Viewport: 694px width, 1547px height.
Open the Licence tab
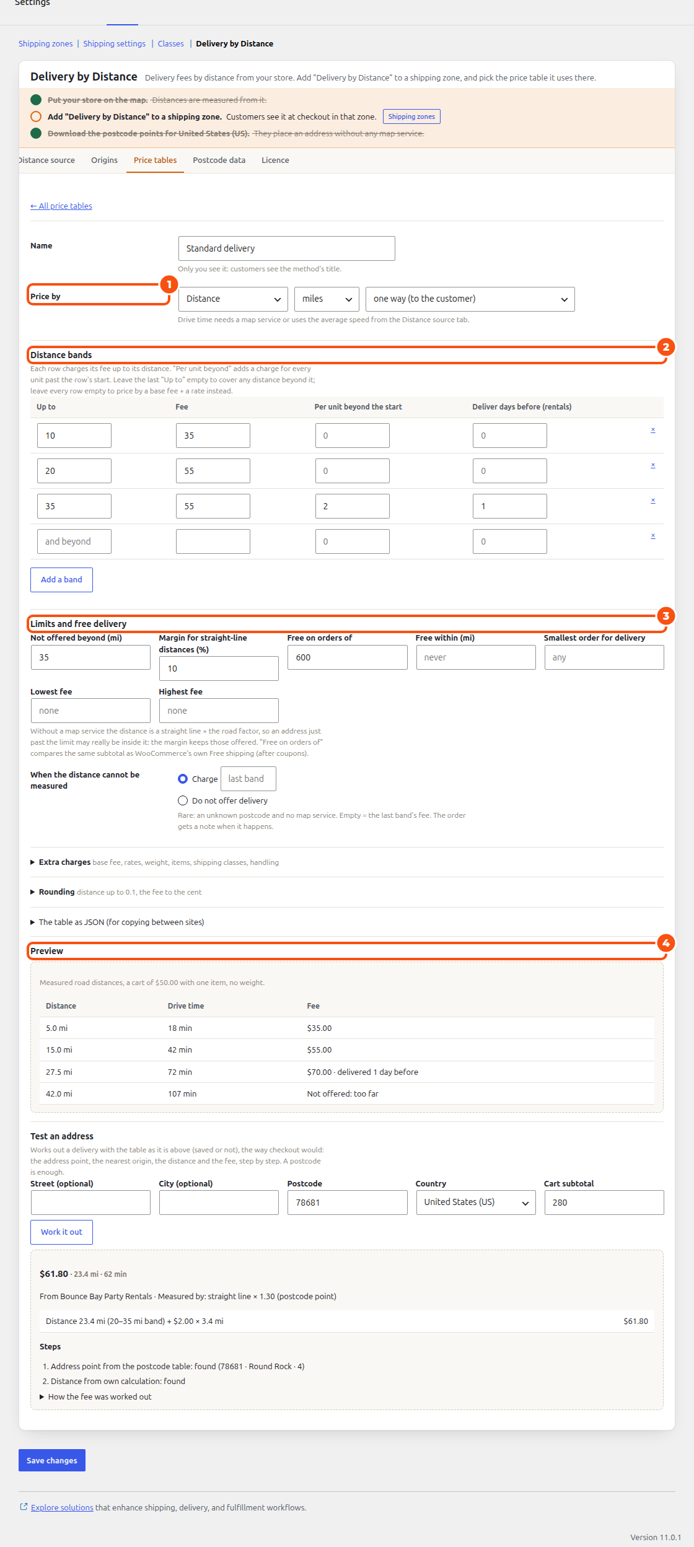tap(275, 160)
